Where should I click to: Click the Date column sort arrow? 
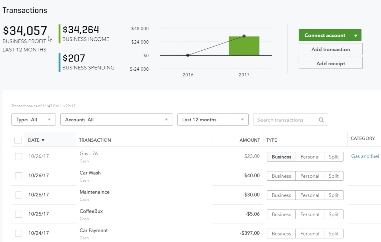(x=43, y=140)
